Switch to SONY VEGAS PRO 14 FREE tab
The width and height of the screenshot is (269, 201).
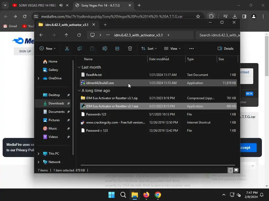pyautogui.click(x=37, y=5)
